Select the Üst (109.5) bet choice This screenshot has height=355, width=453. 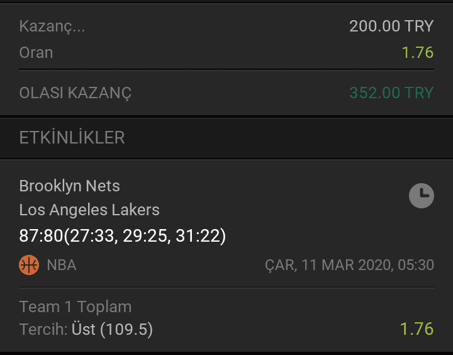112,329
